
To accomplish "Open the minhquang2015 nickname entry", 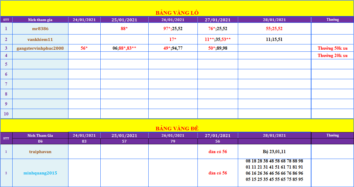I will 40,173.
